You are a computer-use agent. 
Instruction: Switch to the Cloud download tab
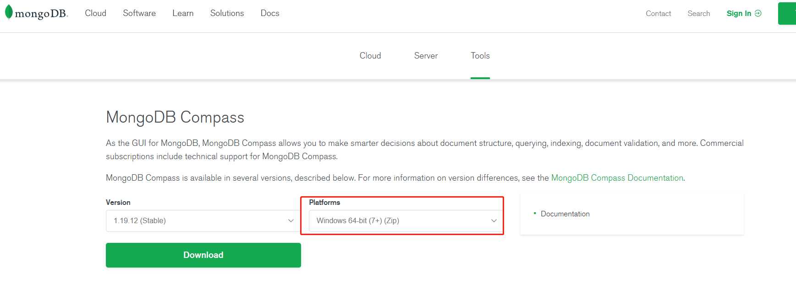370,56
